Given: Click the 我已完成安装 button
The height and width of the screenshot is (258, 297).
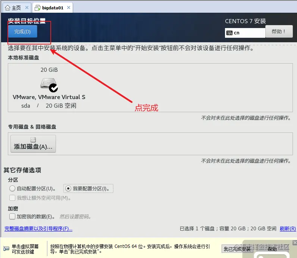Looking at the screenshot, I should coord(237,249).
